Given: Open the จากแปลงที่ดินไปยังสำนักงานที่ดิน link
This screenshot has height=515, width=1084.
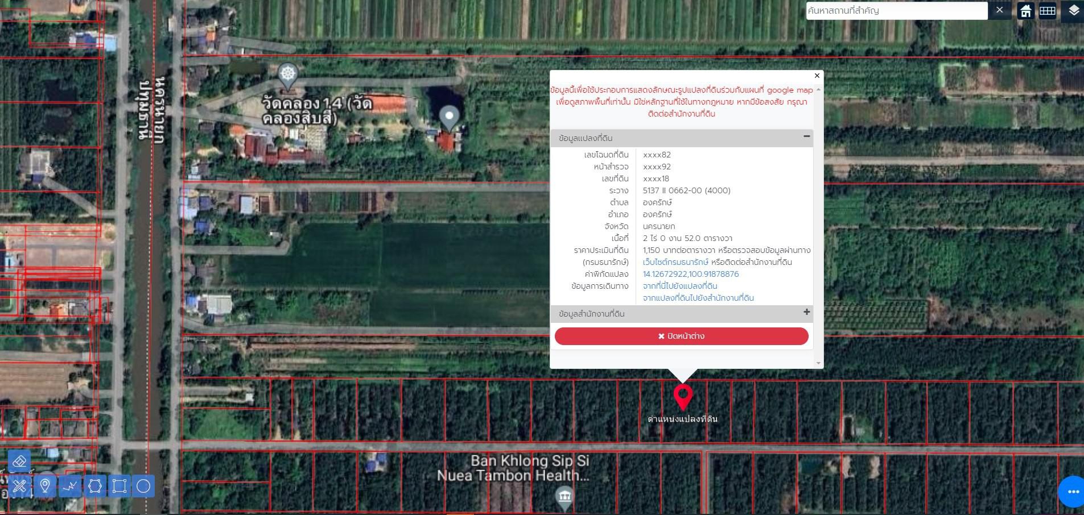Looking at the screenshot, I should pos(698,298).
